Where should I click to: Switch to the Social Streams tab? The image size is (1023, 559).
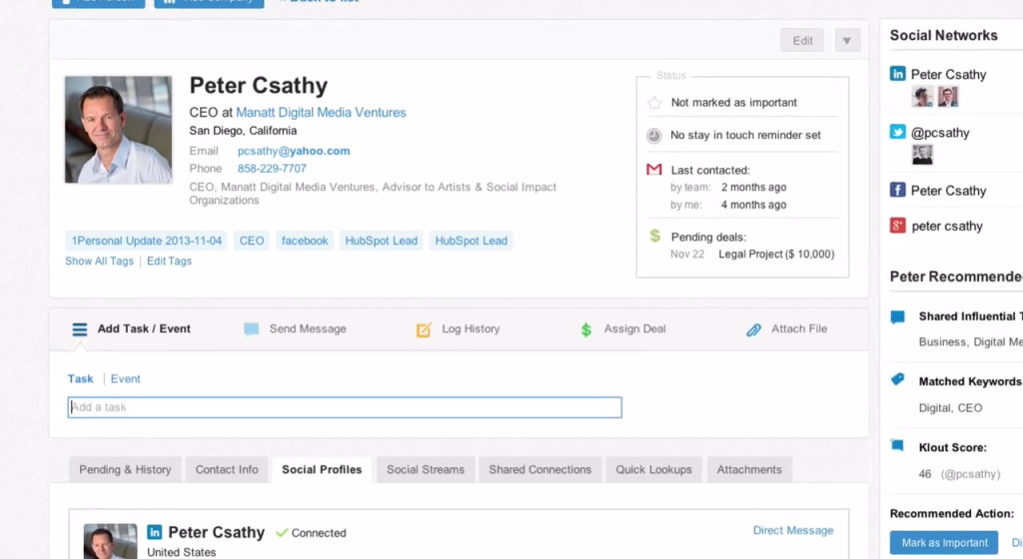(x=426, y=470)
